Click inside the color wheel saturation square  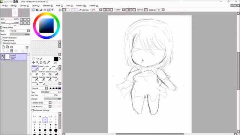pyautogui.click(x=46, y=25)
